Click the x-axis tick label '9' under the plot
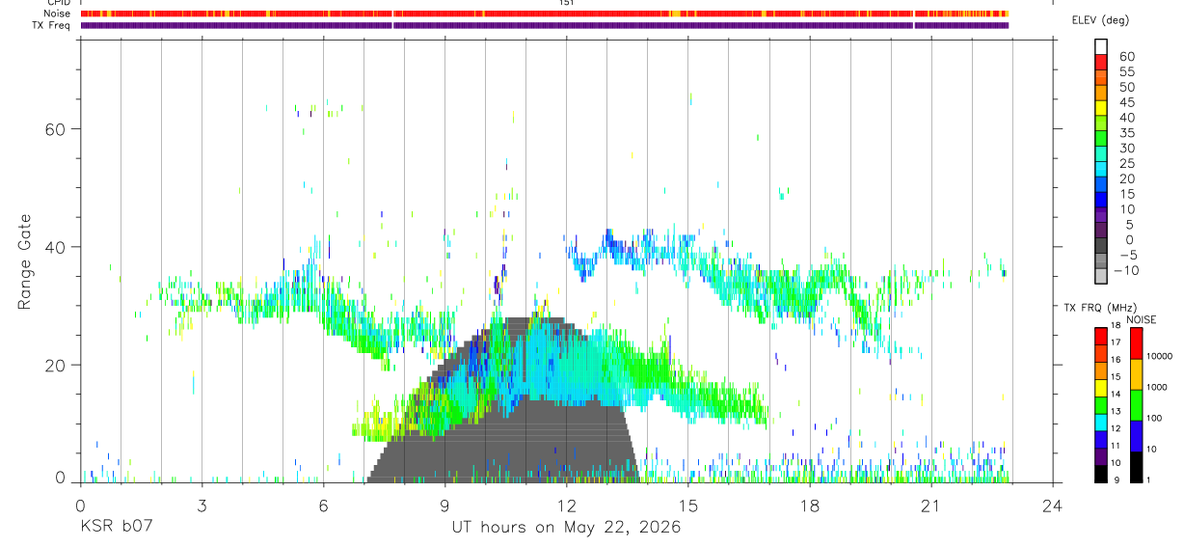This screenshot has height=547, width=1184. [444, 506]
